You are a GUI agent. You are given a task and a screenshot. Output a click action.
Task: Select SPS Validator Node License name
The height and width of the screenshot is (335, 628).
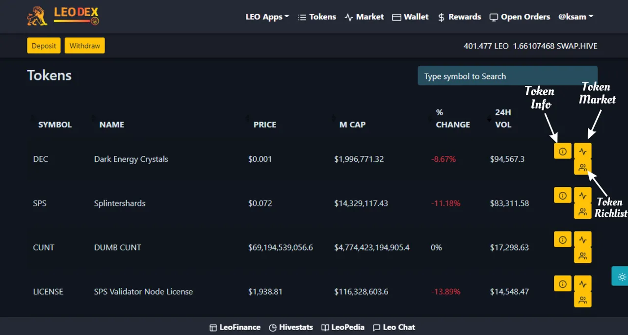pyautogui.click(x=143, y=291)
